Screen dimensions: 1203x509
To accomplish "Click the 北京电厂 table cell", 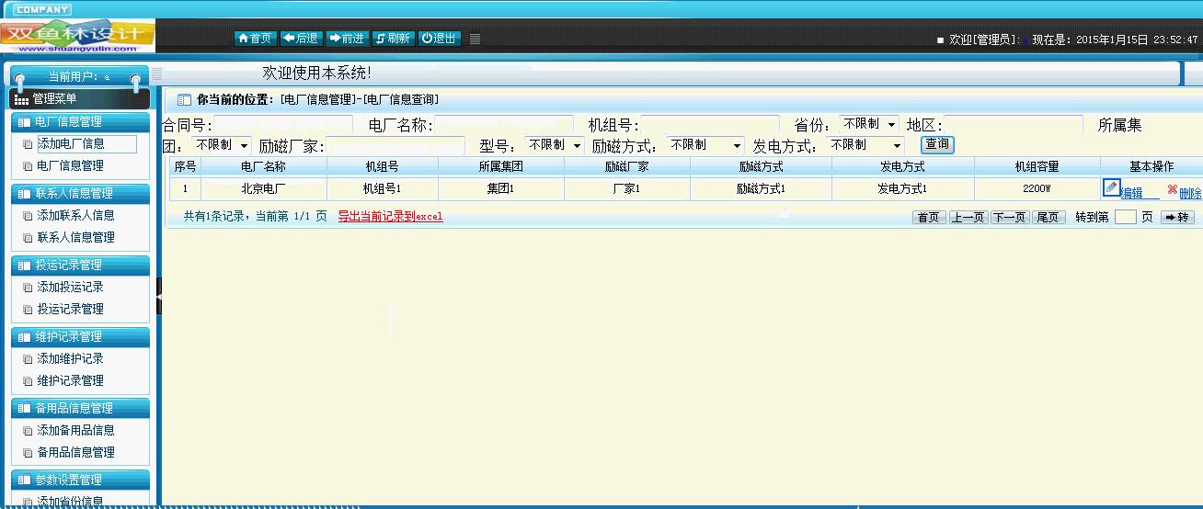I will coord(264,188).
